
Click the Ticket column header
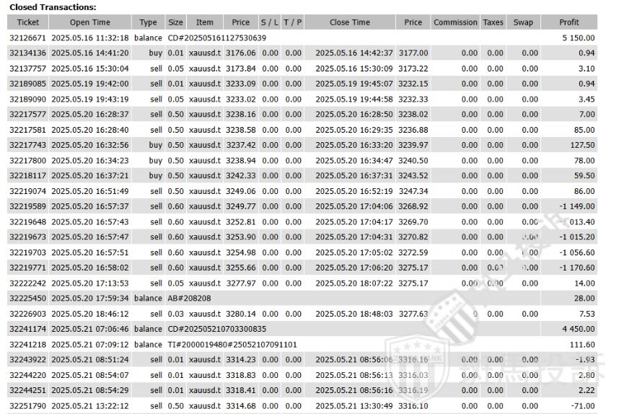pos(27,22)
